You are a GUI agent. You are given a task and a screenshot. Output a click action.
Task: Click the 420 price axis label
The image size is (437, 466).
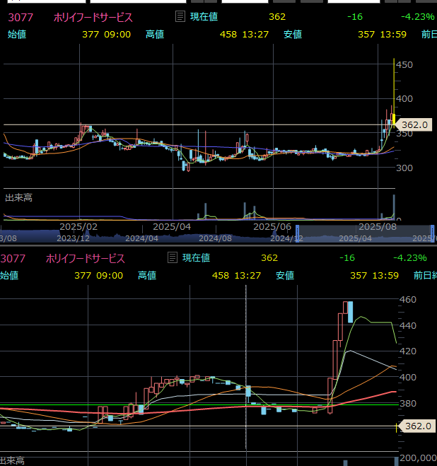408,351
